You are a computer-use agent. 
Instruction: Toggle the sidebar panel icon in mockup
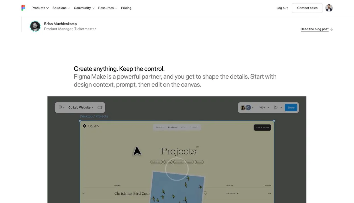(100, 107)
